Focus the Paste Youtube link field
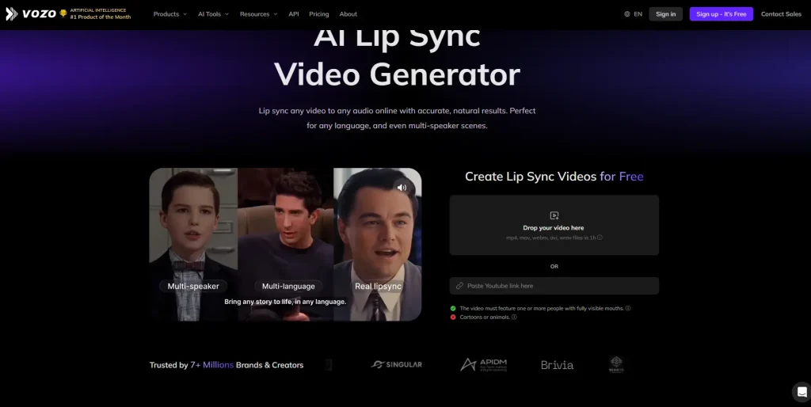811x407 pixels. tap(554, 286)
